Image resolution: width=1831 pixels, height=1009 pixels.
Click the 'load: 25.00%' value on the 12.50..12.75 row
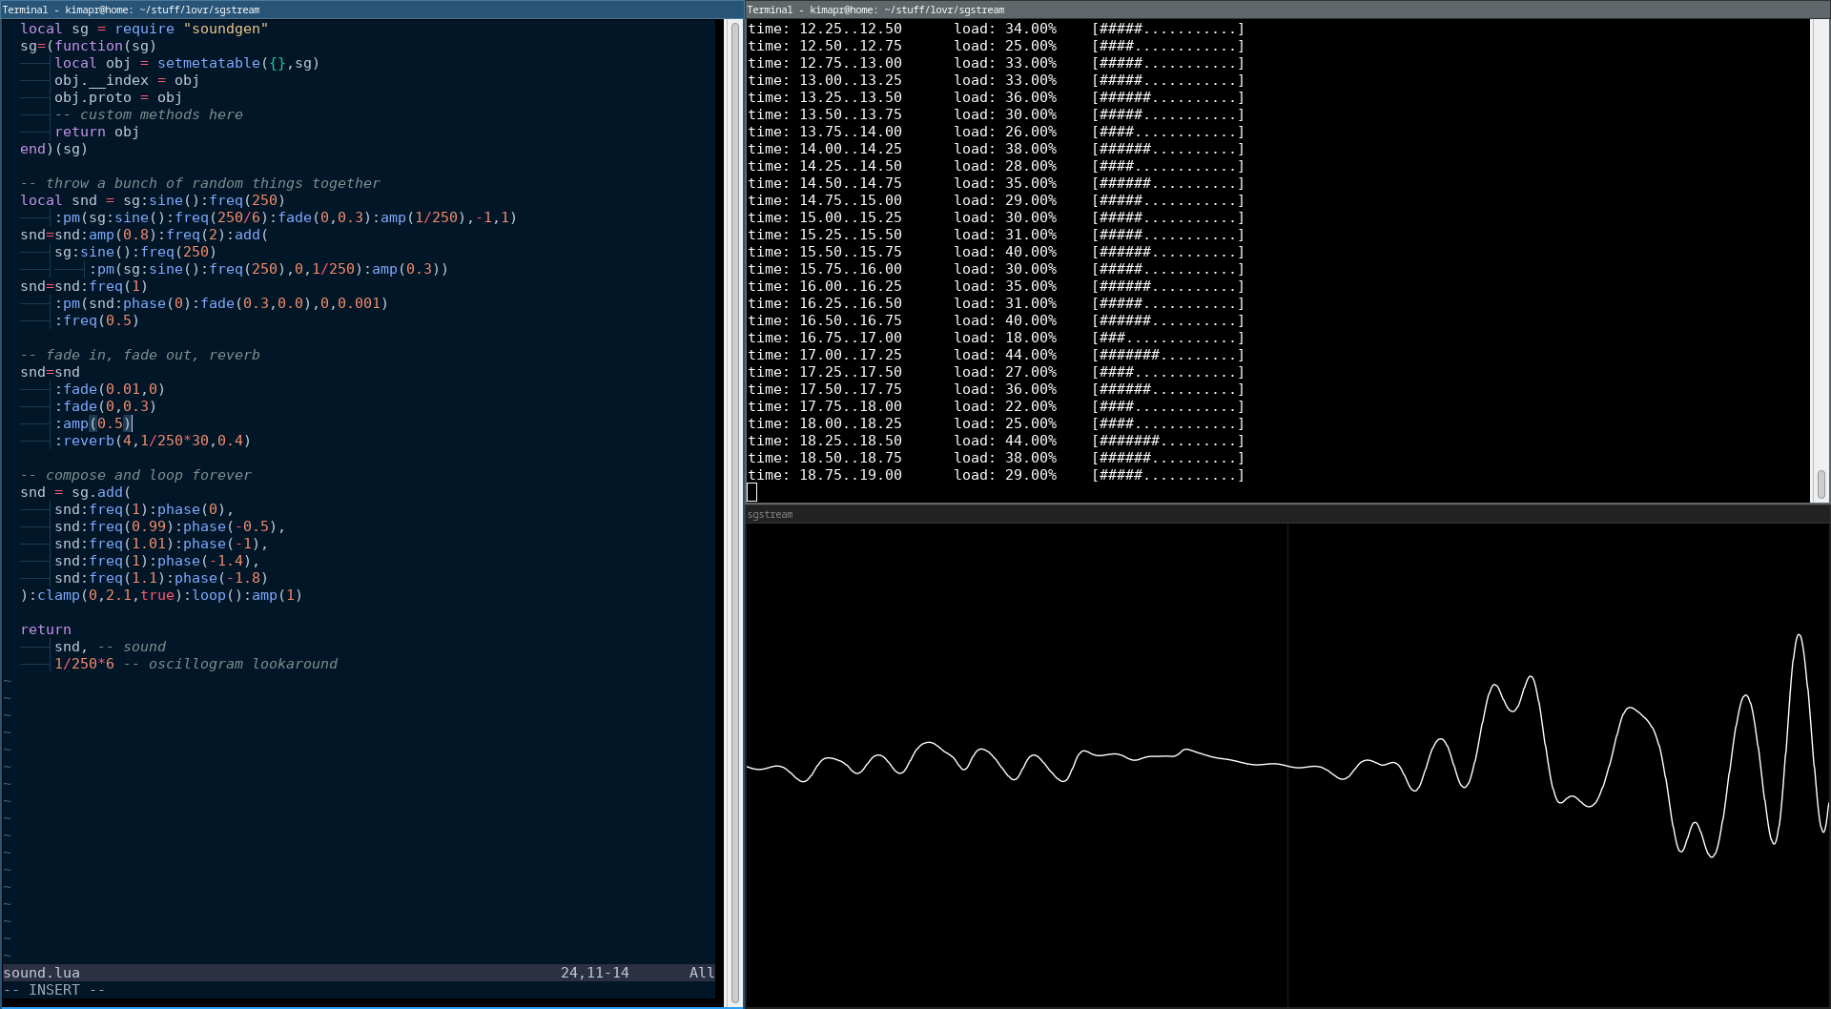(1005, 46)
